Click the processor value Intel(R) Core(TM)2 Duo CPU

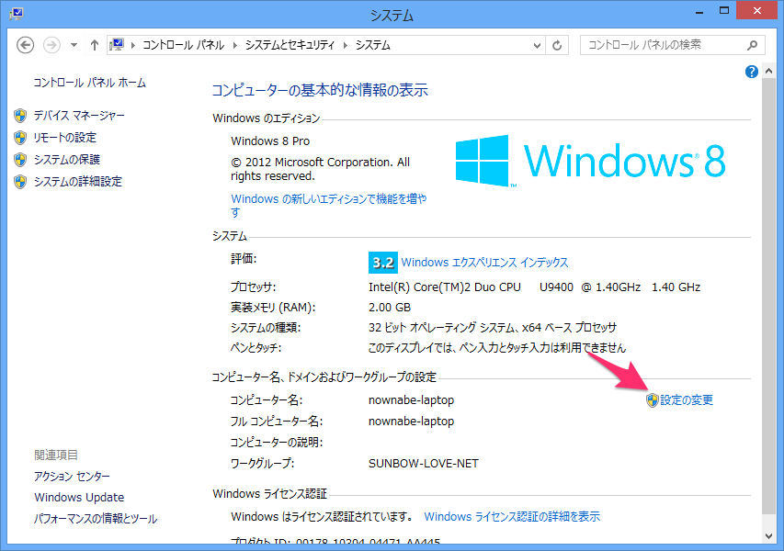click(x=445, y=287)
